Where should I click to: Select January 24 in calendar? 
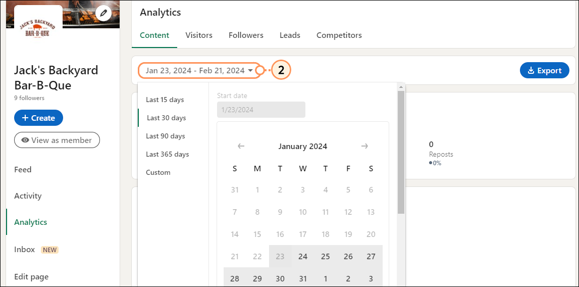[x=303, y=256]
